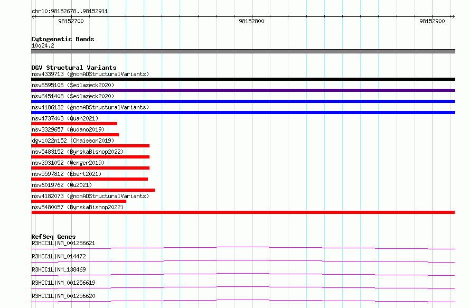Click the gray 10q24.2 cytoband bar
The width and height of the screenshot is (470, 308).
tap(243, 51)
